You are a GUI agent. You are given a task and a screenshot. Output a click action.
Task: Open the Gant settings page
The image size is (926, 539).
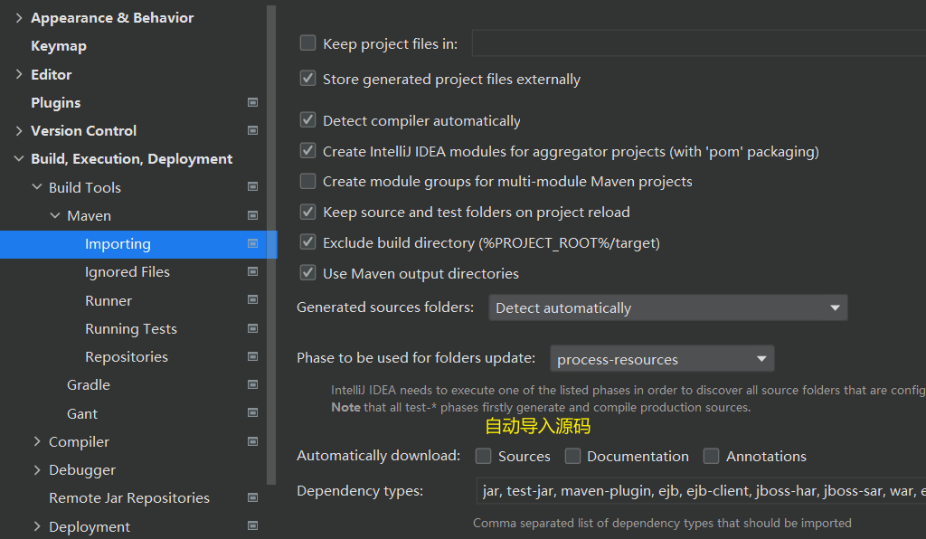coord(82,414)
